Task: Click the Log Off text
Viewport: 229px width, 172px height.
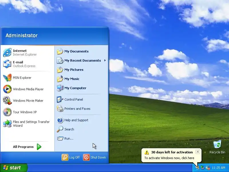Action: (x=74, y=157)
